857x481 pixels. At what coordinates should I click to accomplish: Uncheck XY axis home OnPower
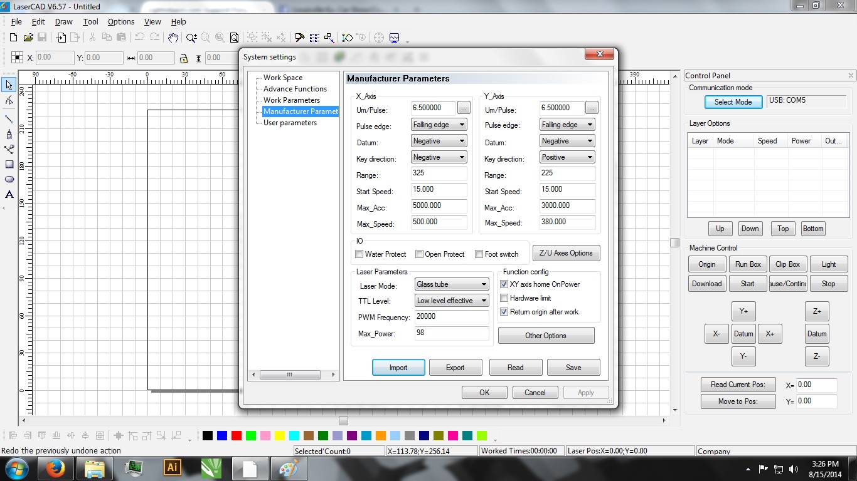click(x=504, y=284)
